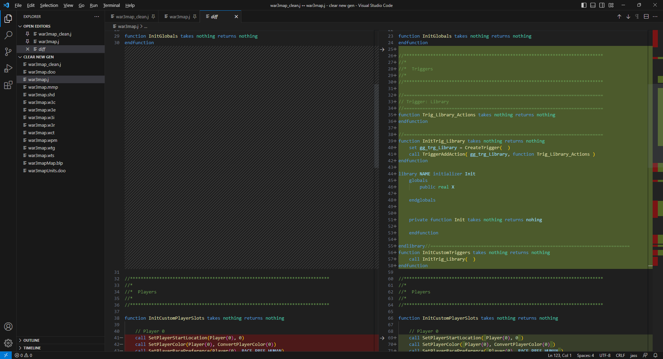The image size is (663, 359).
Task: Close diff entry in Open Editors
Action: point(28,49)
